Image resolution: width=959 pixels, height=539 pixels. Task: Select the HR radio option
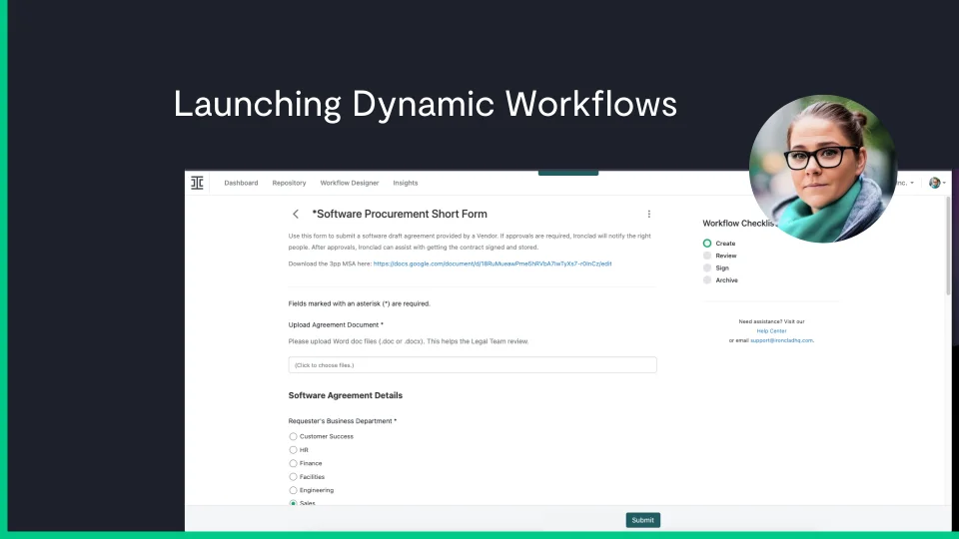pyautogui.click(x=293, y=450)
